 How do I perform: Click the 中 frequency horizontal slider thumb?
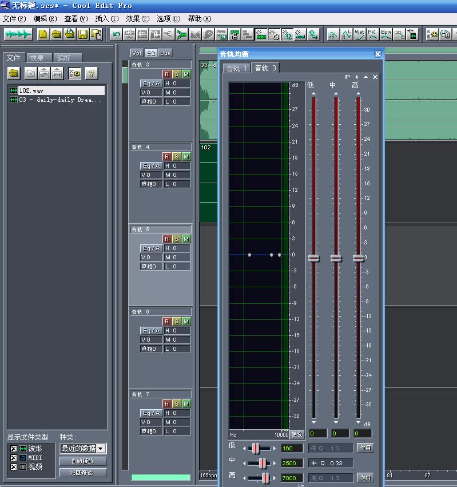coord(263,463)
